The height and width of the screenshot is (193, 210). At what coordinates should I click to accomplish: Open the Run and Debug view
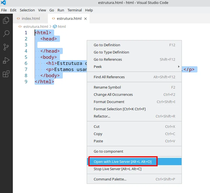(6, 60)
